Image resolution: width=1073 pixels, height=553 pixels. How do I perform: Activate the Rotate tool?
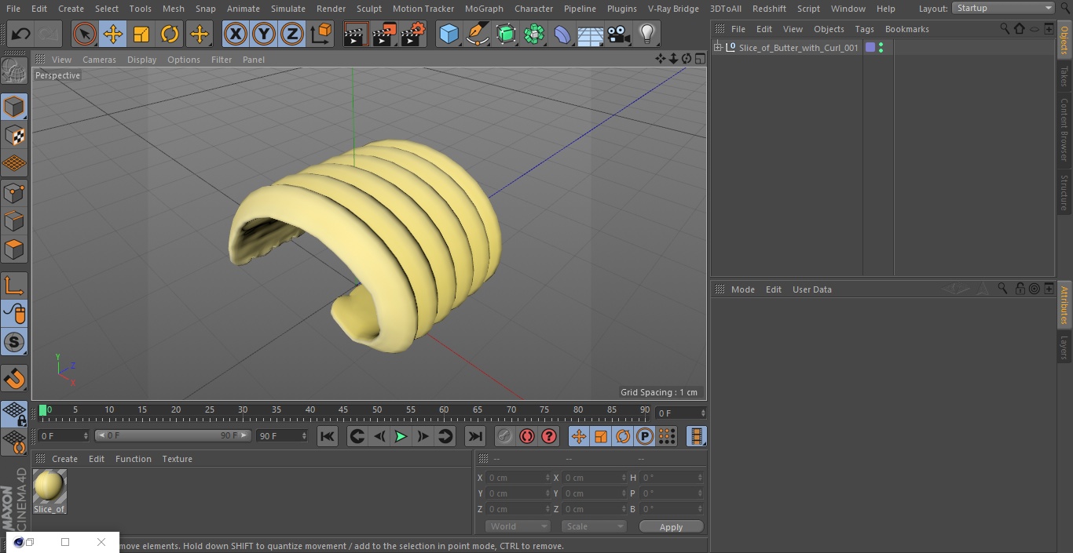[x=170, y=35]
